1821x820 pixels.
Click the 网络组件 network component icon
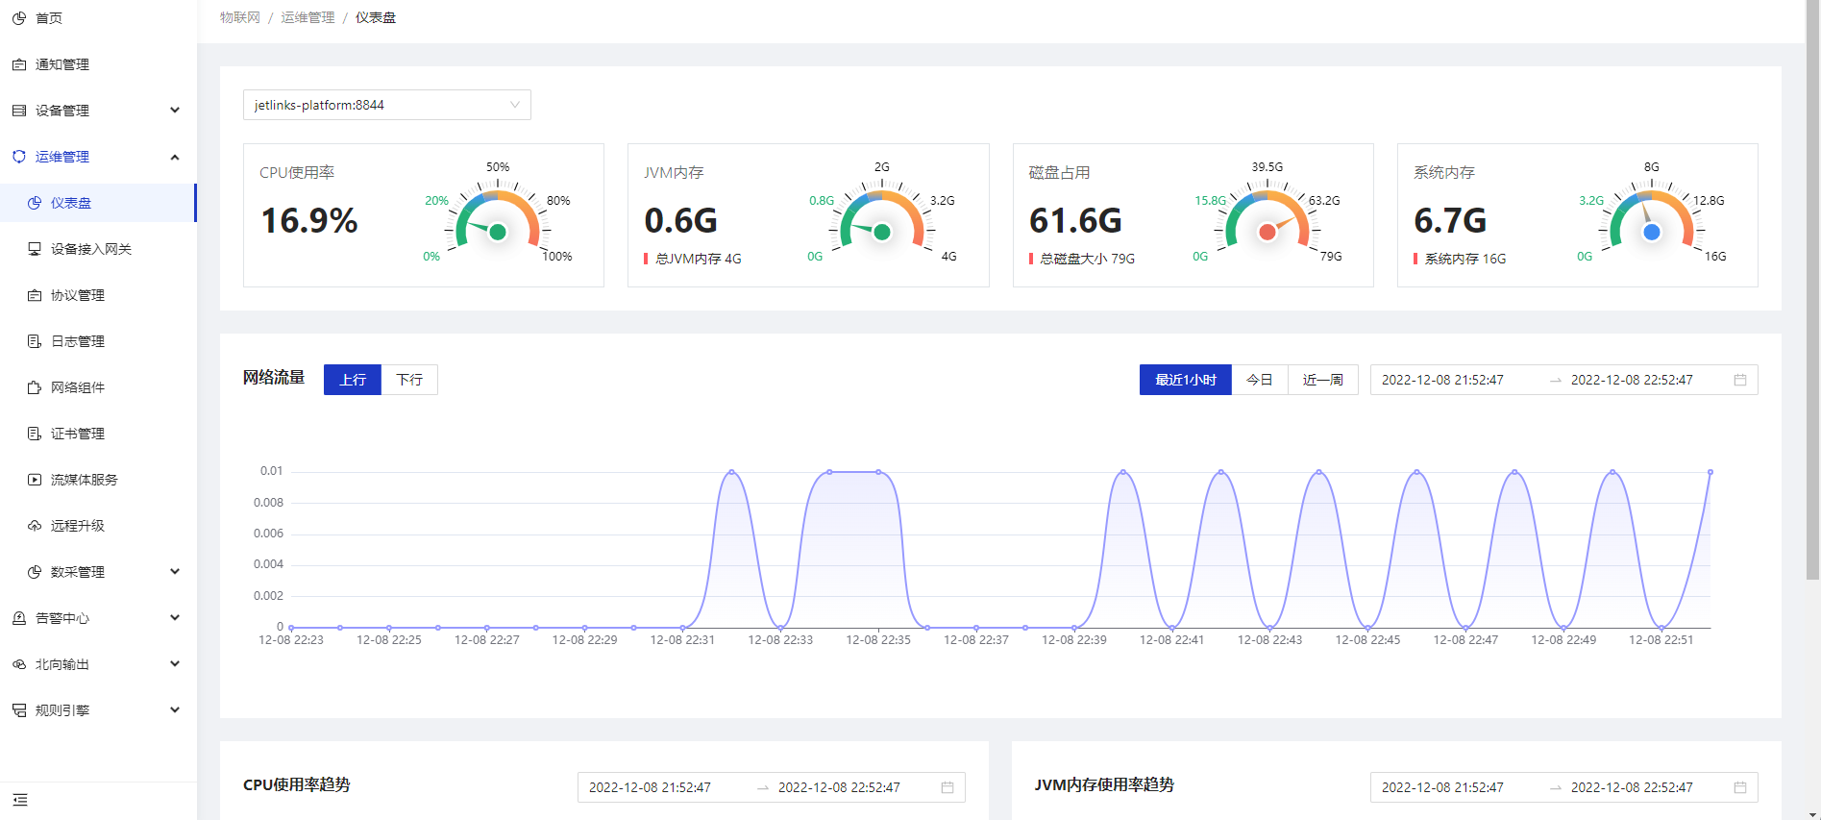35,387
